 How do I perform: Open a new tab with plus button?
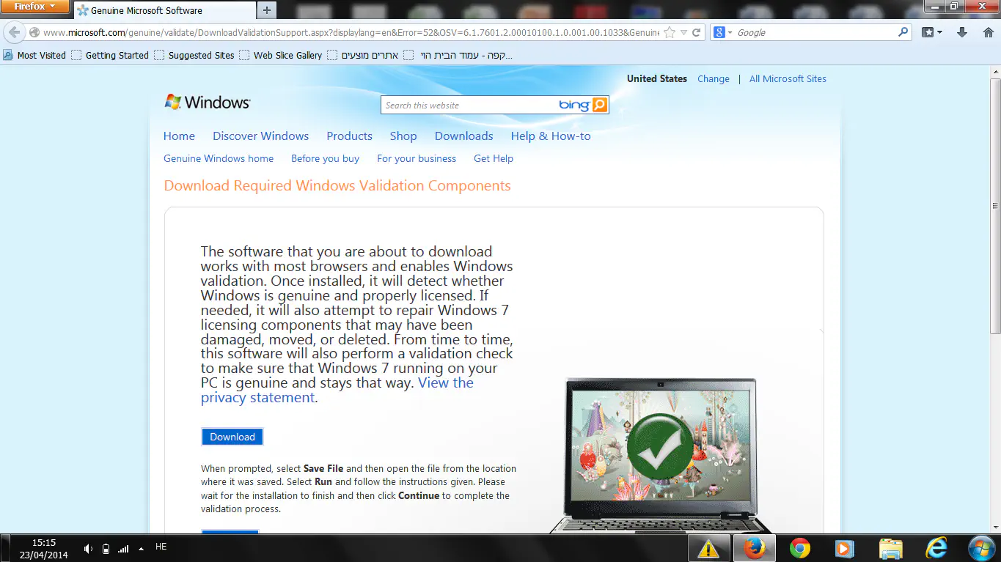click(x=267, y=10)
